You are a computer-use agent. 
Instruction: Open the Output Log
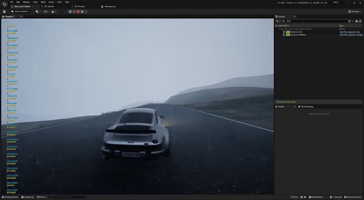click(x=28, y=197)
